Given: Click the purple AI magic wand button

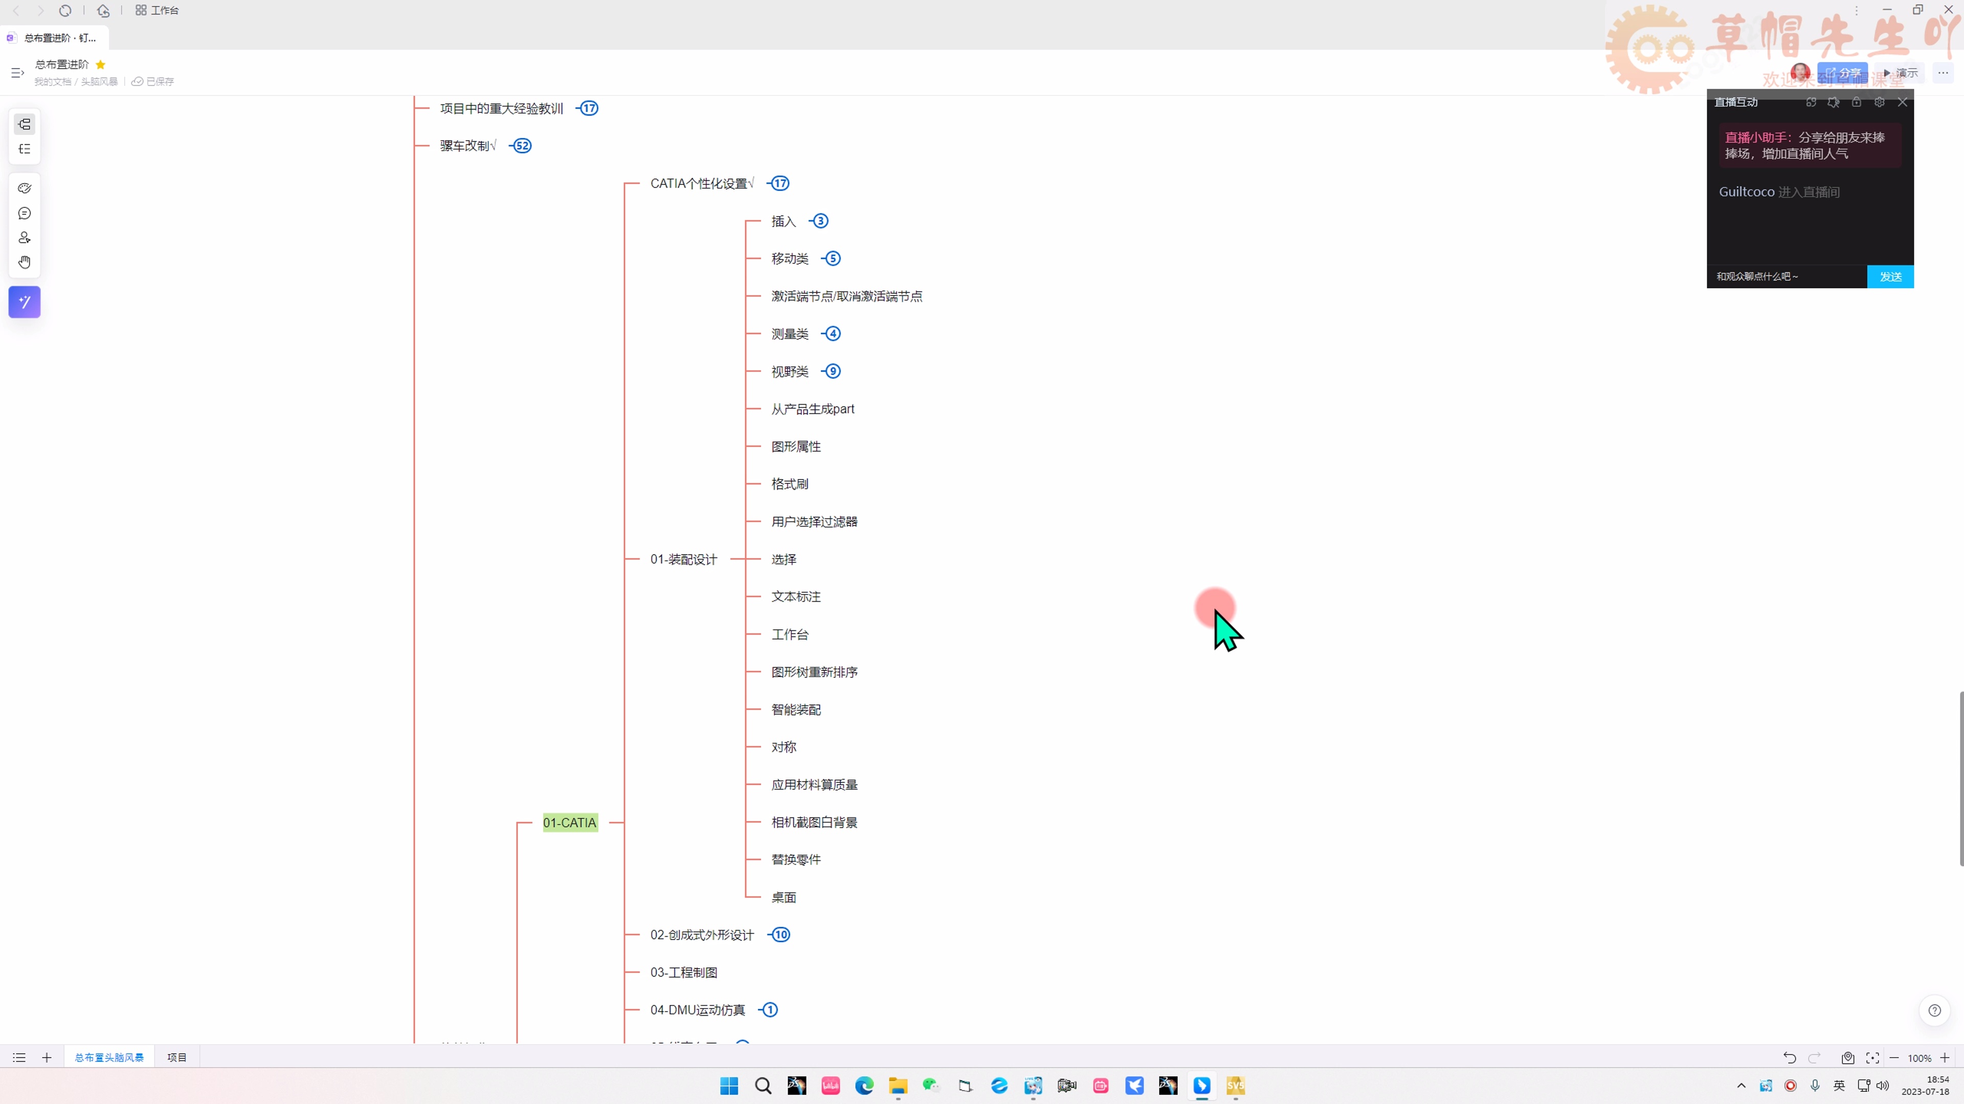Looking at the screenshot, I should (25, 303).
